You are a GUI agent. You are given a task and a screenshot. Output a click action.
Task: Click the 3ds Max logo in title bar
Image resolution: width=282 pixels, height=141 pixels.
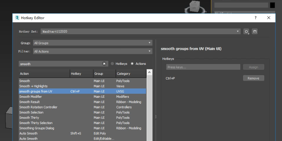point(17,18)
